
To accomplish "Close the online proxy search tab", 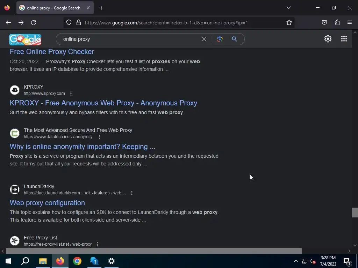I will (x=88, y=8).
